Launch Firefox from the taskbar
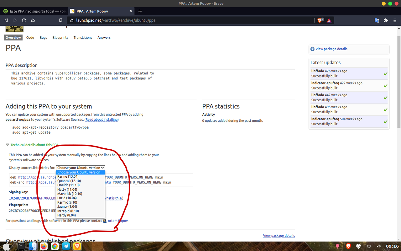The height and width of the screenshot is (251, 401). (x=44, y=246)
